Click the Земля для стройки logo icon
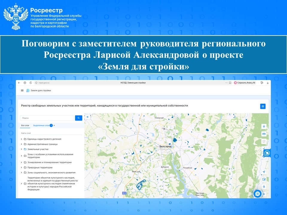The image size is (287, 215). pyautogui.click(x=28, y=90)
